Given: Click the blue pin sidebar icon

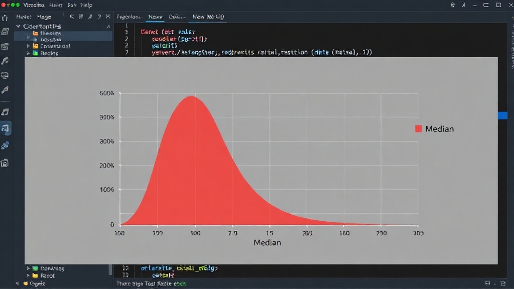Looking at the screenshot, I should (5, 146).
